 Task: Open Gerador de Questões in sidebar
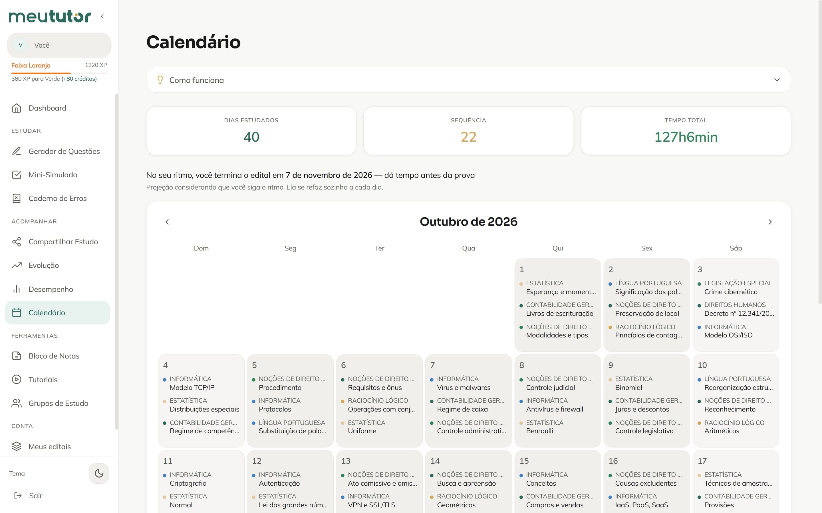(57, 151)
